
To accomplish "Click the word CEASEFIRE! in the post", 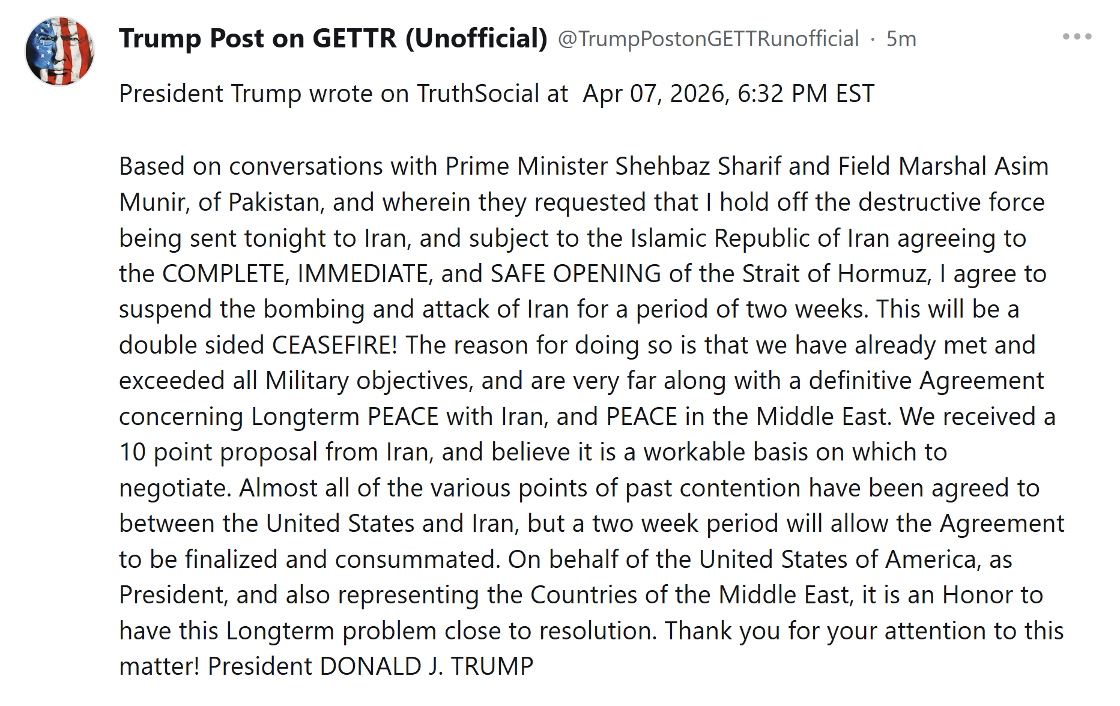I will [x=334, y=345].
